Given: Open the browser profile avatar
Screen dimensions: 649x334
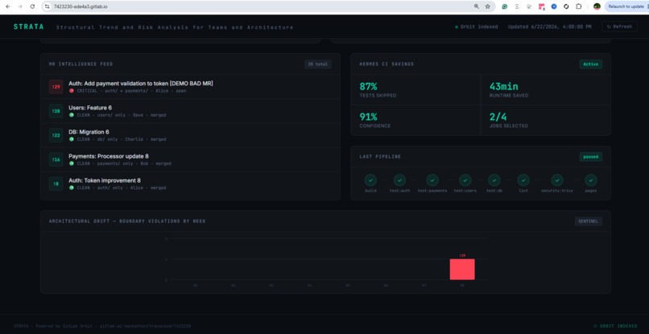Looking at the screenshot, I should coord(597,6).
